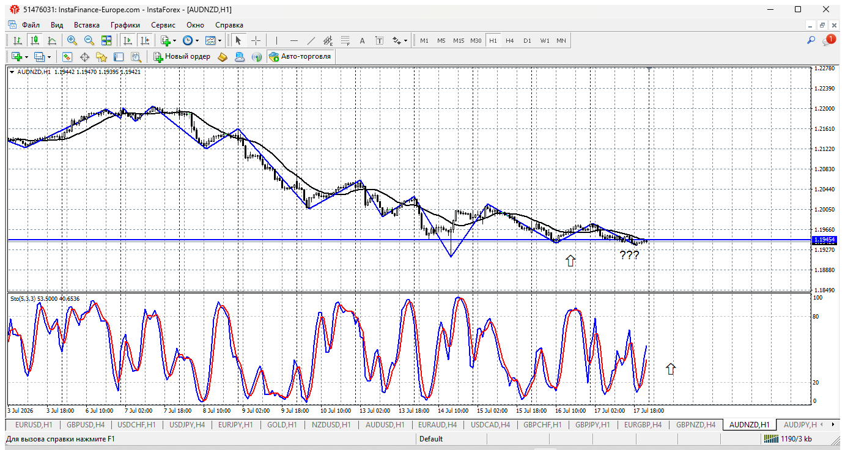Click the chart shift triangle marker
Viewport: 845px width, 450px height.
click(649, 68)
